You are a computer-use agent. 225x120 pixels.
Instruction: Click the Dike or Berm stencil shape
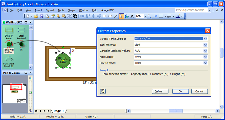tap(9, 33)
